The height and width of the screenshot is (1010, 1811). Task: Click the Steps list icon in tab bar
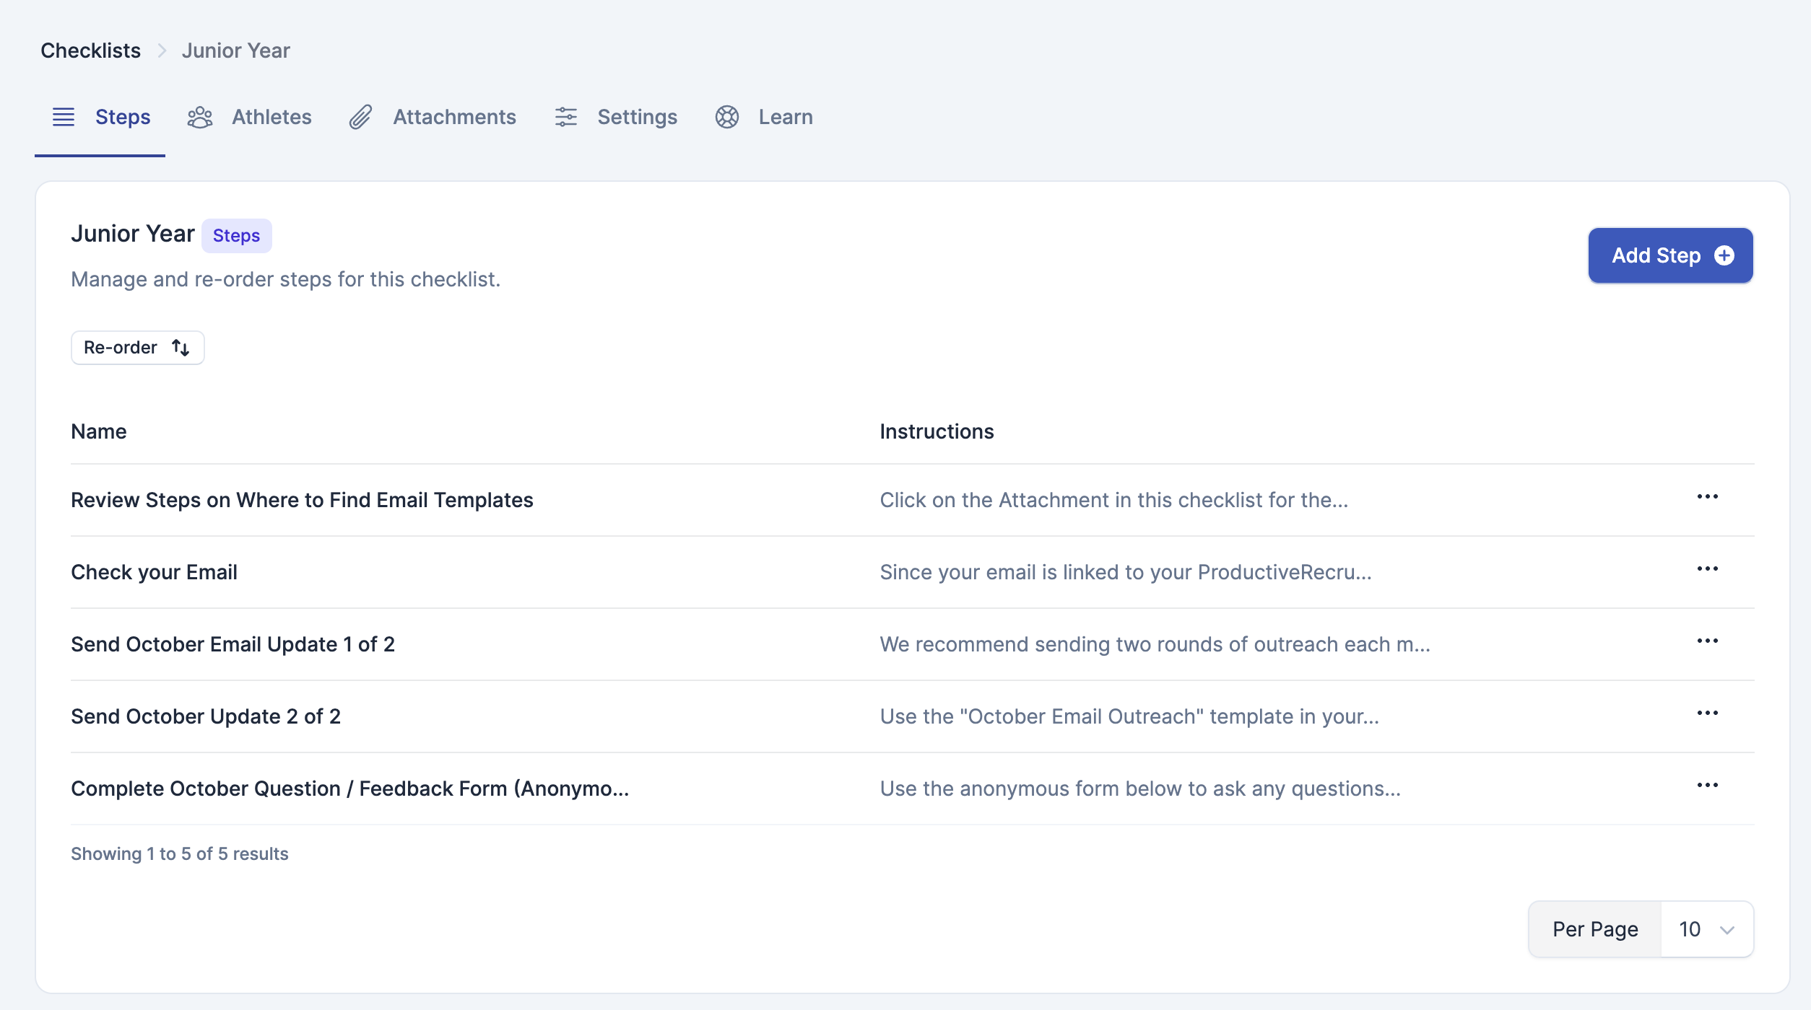coord(64,117)
